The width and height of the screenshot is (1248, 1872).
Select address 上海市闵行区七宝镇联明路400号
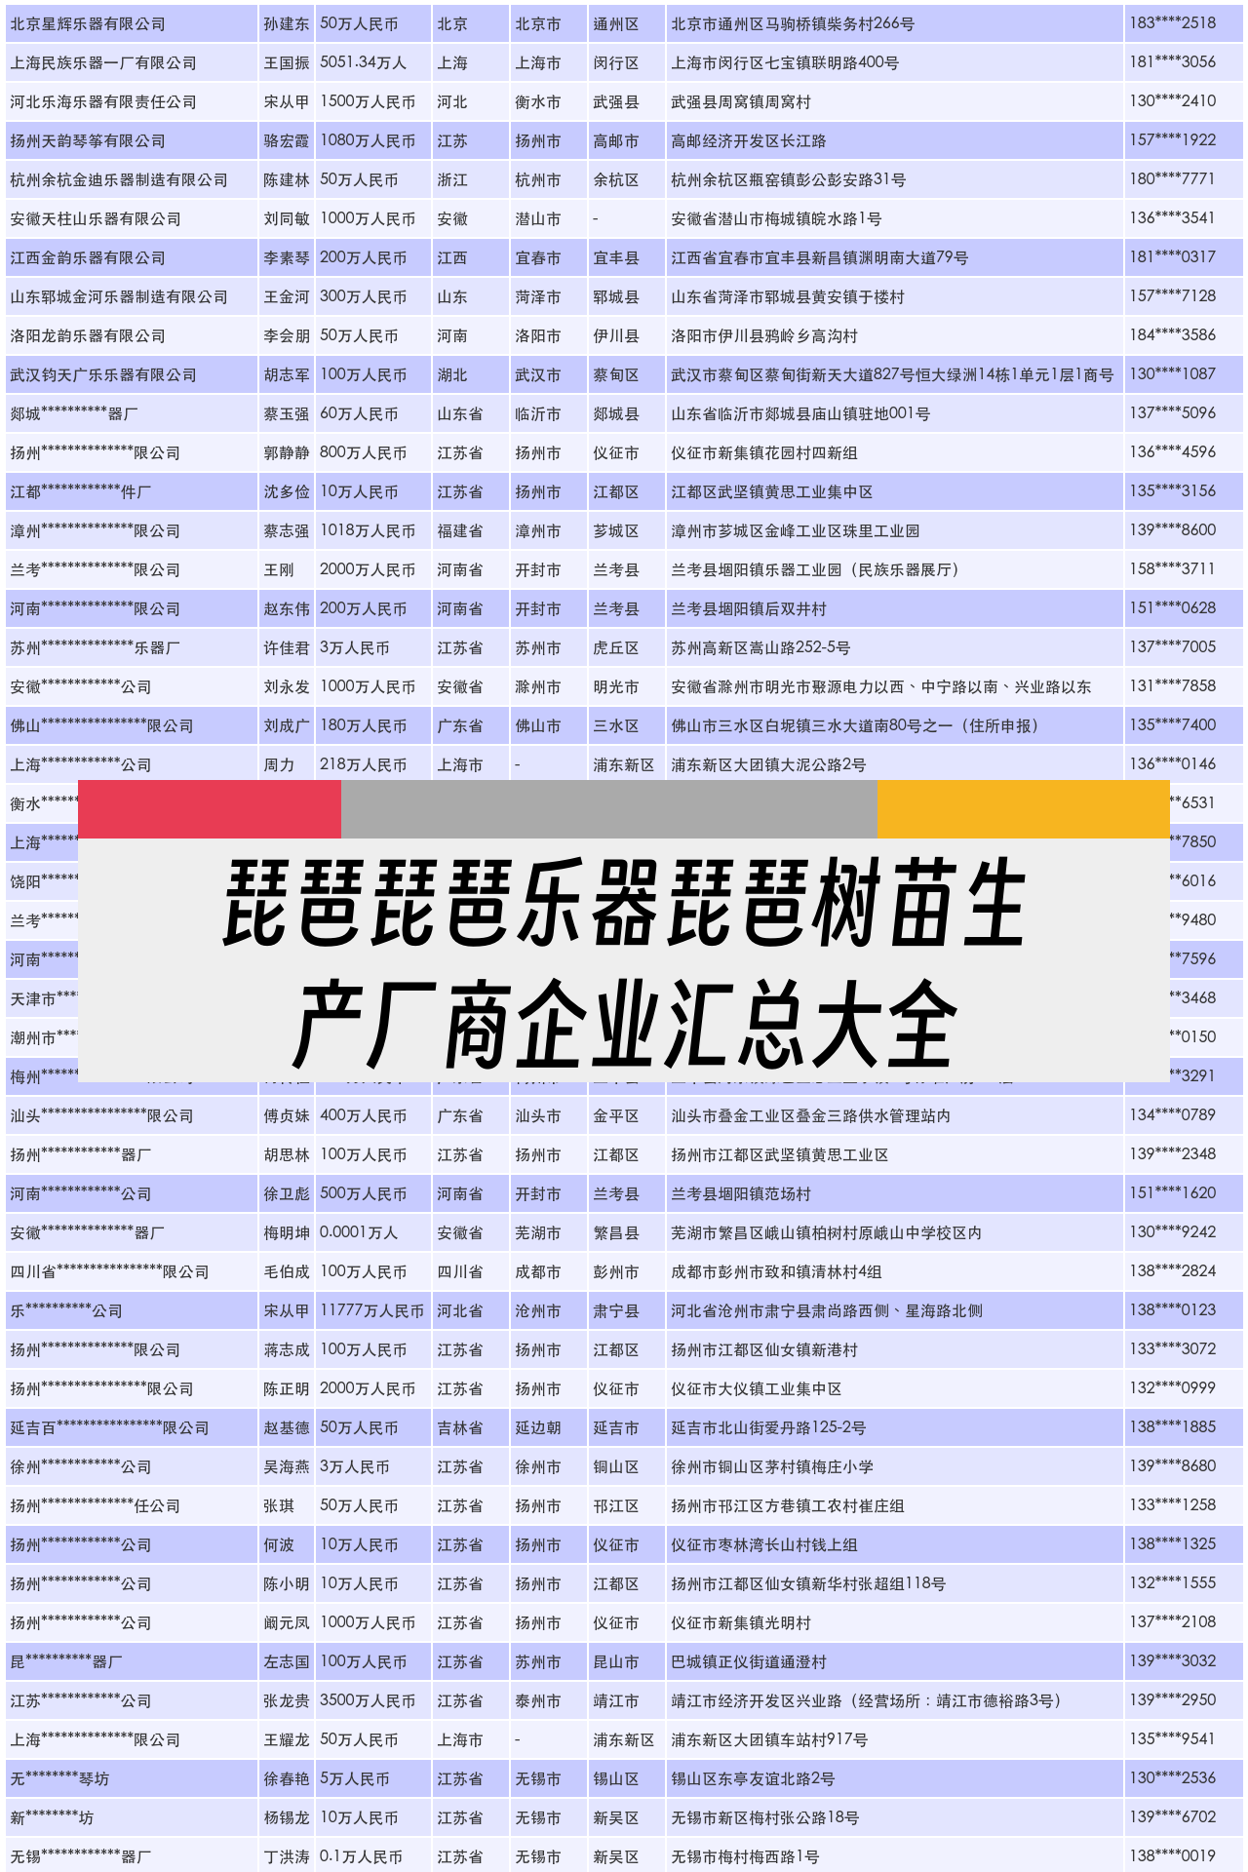[x=785, y=62]
